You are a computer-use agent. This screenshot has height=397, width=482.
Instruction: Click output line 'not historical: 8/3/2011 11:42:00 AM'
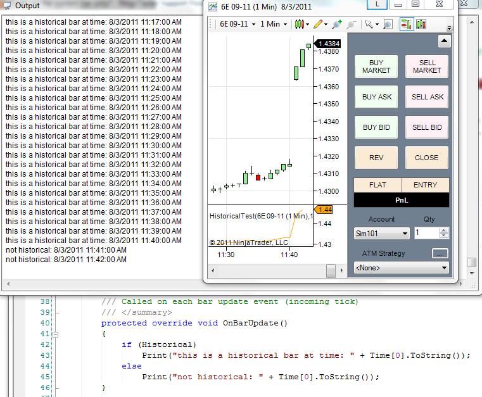[66, 260]
